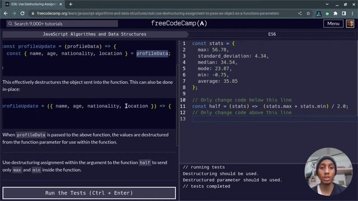358x201 pixels.
Task: Click highlighted profileData in example code
Action: click(x=152, y=54)
